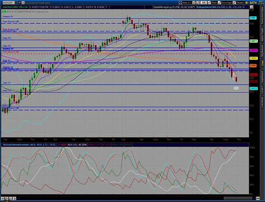Open the Level II side tab
The height and width of the screenshot is (202, 265).
262,90
